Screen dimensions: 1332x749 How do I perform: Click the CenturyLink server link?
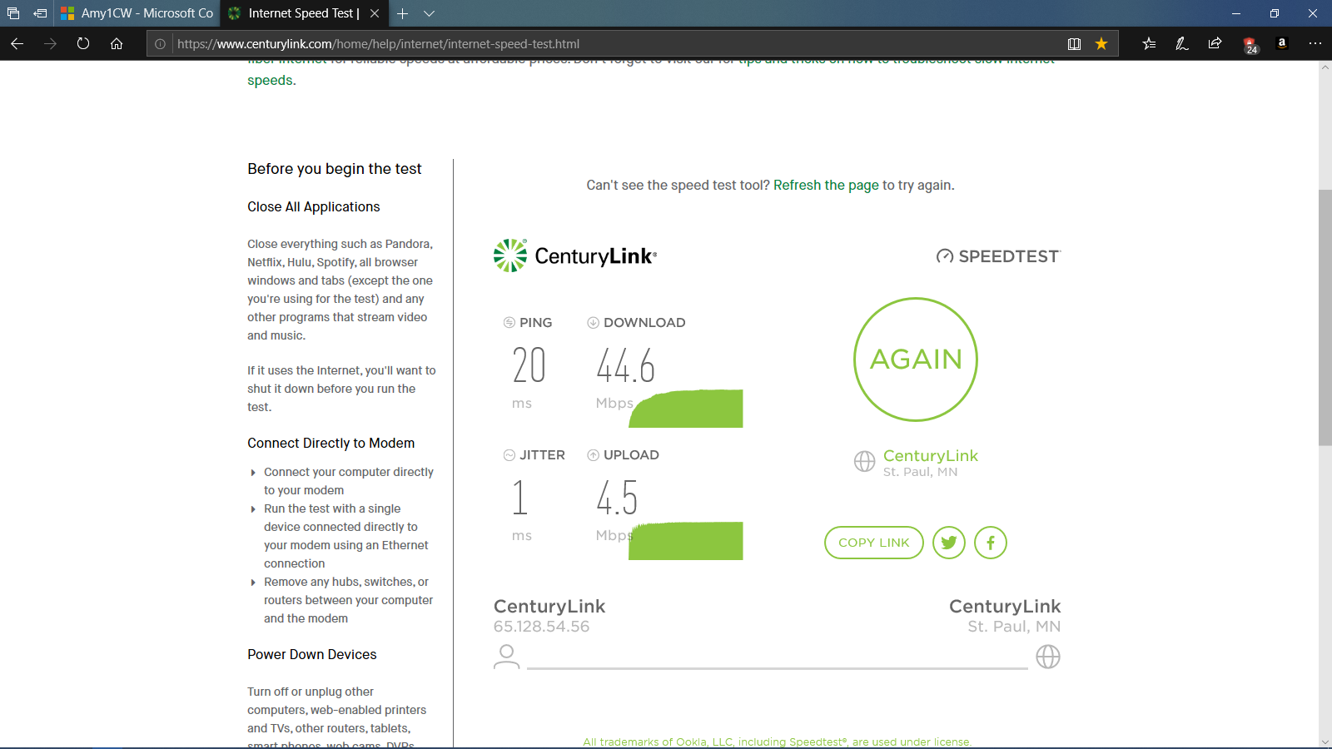tap(931, 455)
